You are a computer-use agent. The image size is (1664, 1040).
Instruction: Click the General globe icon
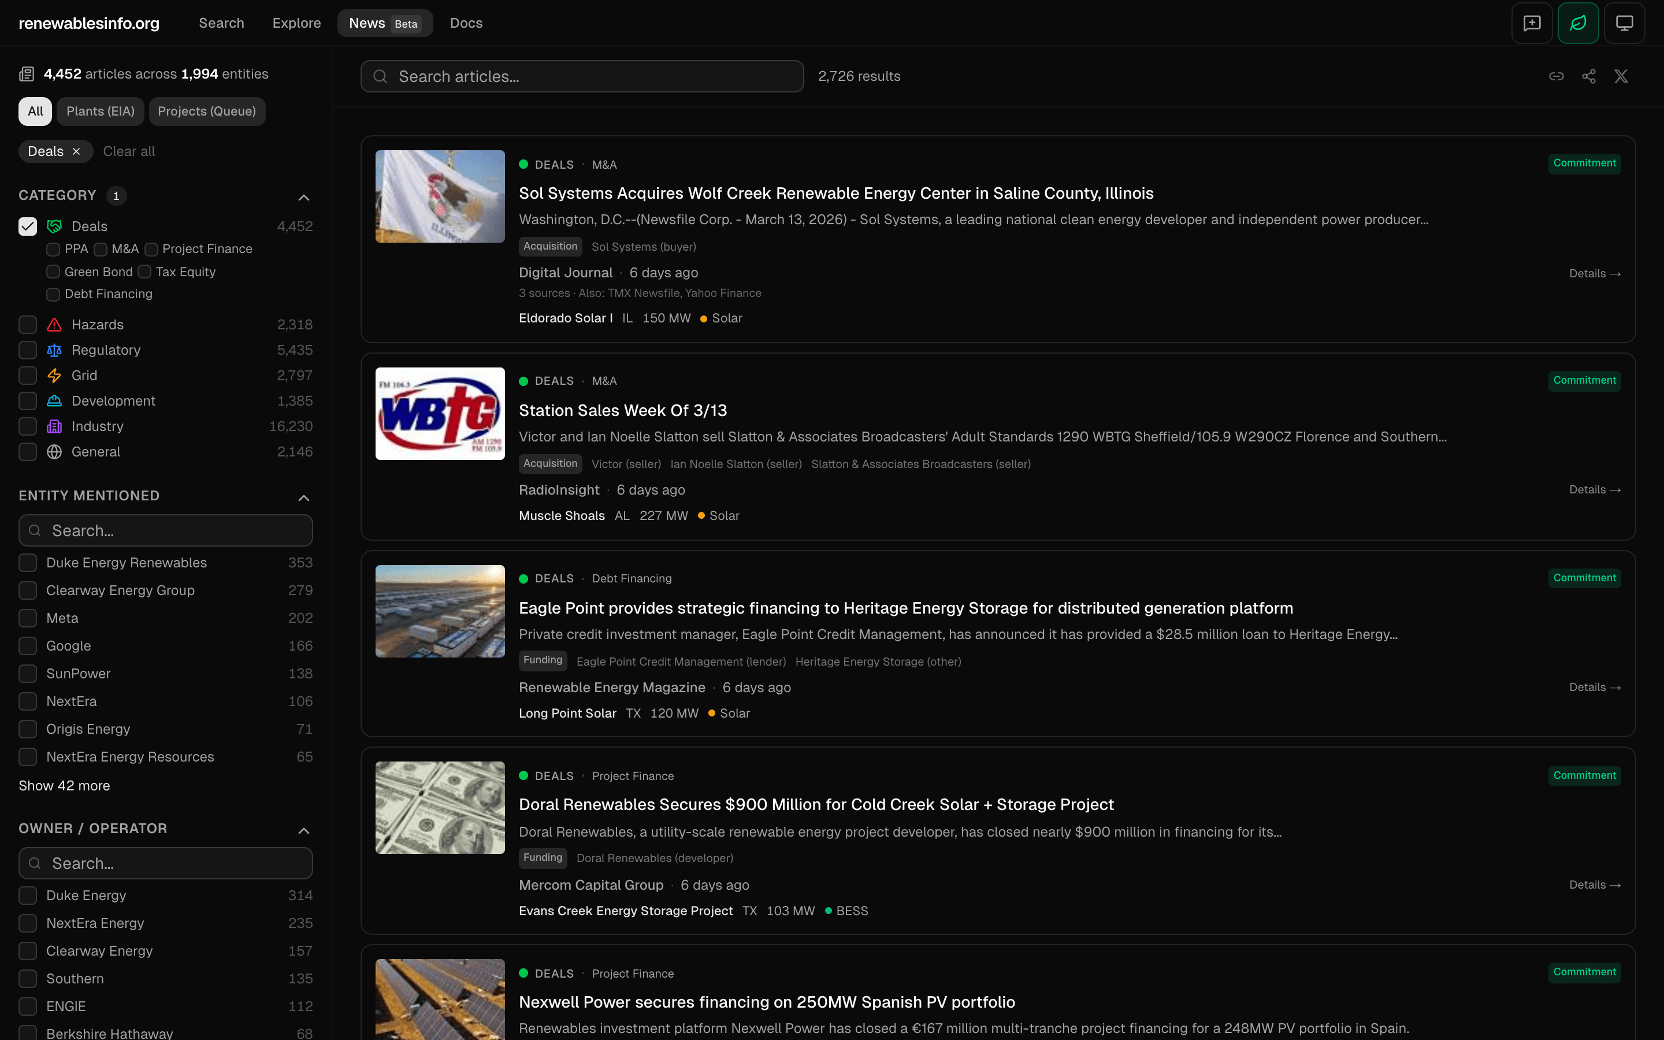coord(54,452)
